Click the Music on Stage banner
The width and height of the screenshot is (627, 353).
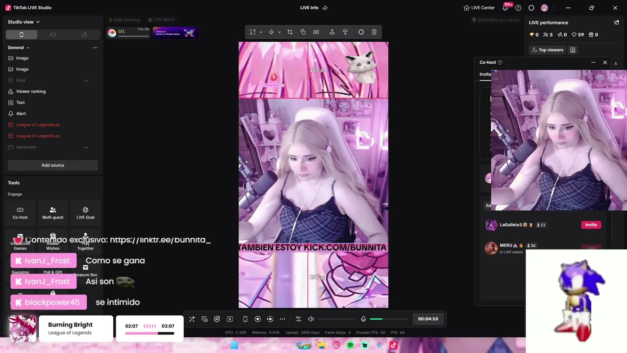point(175,33)
